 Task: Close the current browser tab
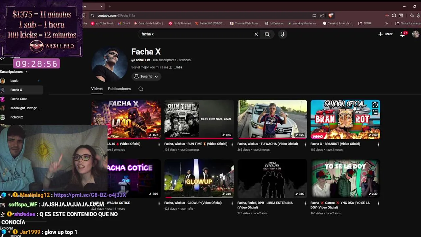click(101, 6)
